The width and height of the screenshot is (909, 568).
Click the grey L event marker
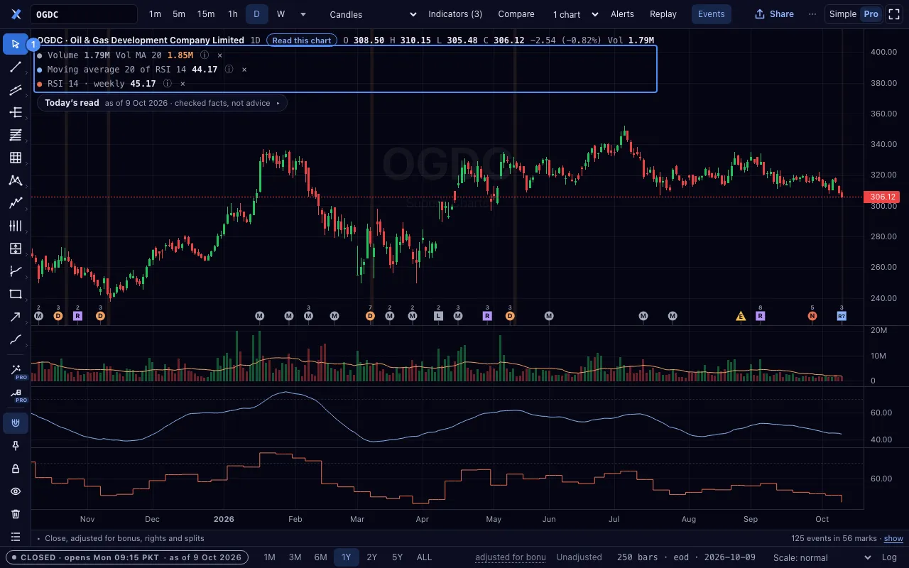click(438, 316)
